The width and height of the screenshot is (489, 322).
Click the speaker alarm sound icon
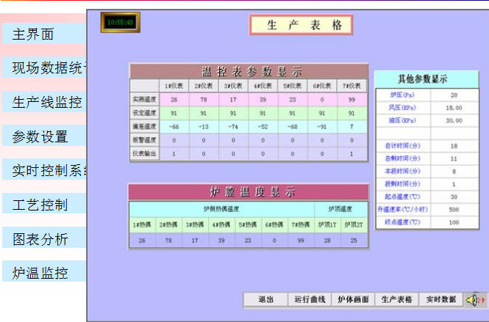475,299
